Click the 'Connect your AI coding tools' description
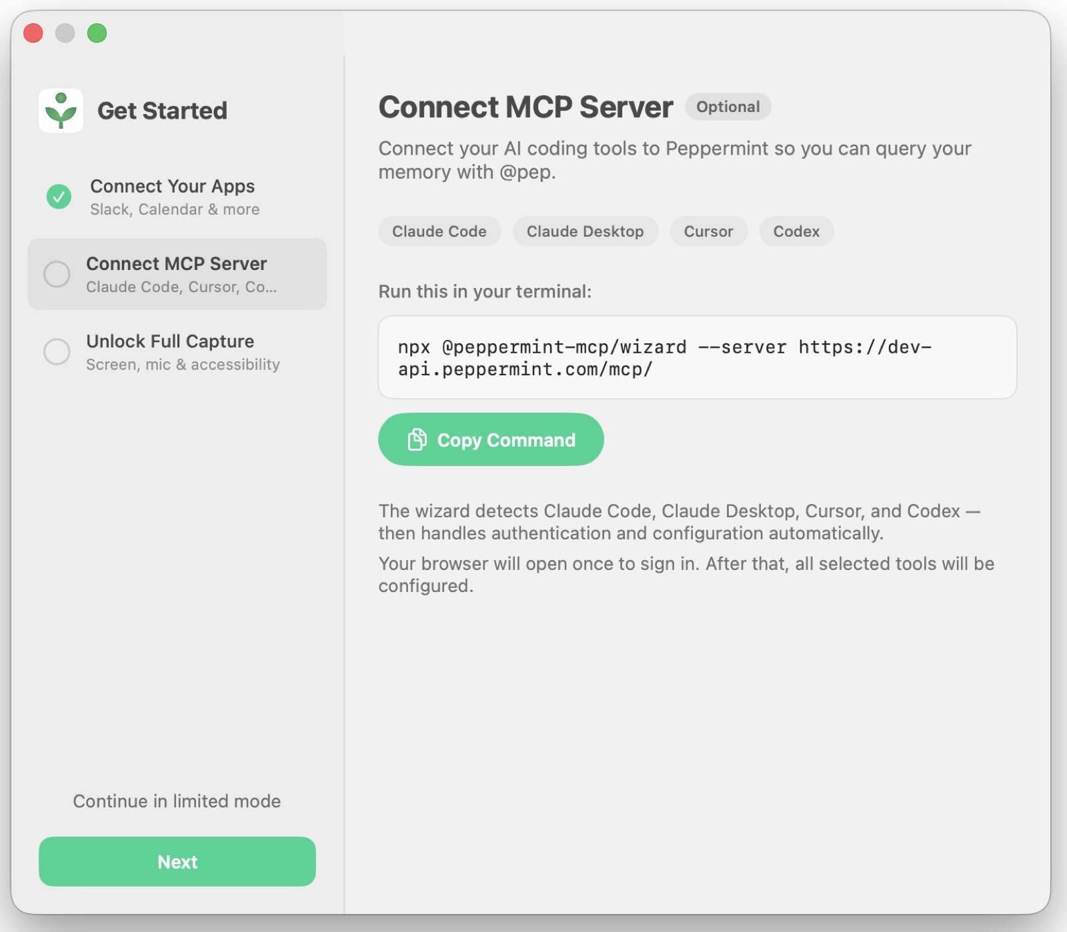The width and height of the screenshot is (1067, 932). click(675, 160)
